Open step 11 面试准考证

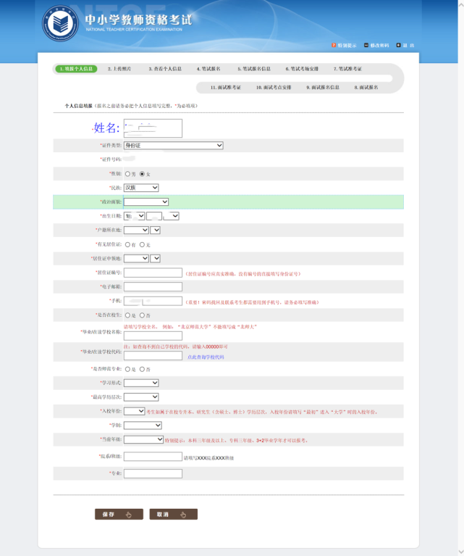pyautogui.click(x=226, y=87)
